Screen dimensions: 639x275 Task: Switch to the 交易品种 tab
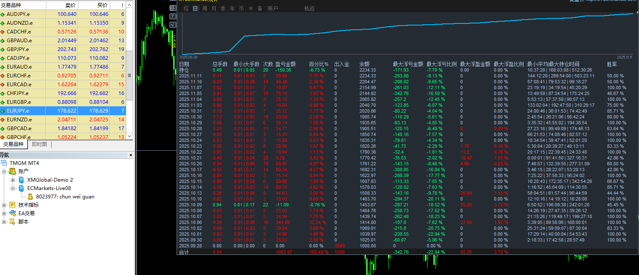pos(14,144)
